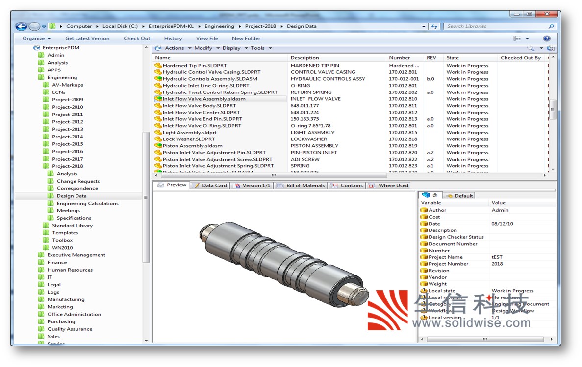Image resolution: width=582 pixels, height=367 pixels.
Task: Click Engineering in the address breadcrumb
Action: click(x=219, y=26)
